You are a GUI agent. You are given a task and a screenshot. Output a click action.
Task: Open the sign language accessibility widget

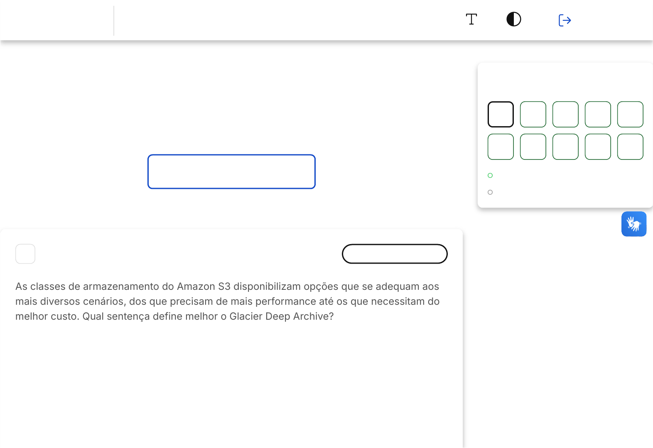[x=633, y=224]
